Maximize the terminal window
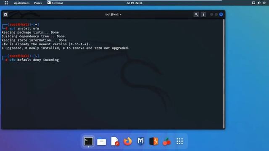Image resolution: width=269 pixels, height=151 pixels. (216, 14)
